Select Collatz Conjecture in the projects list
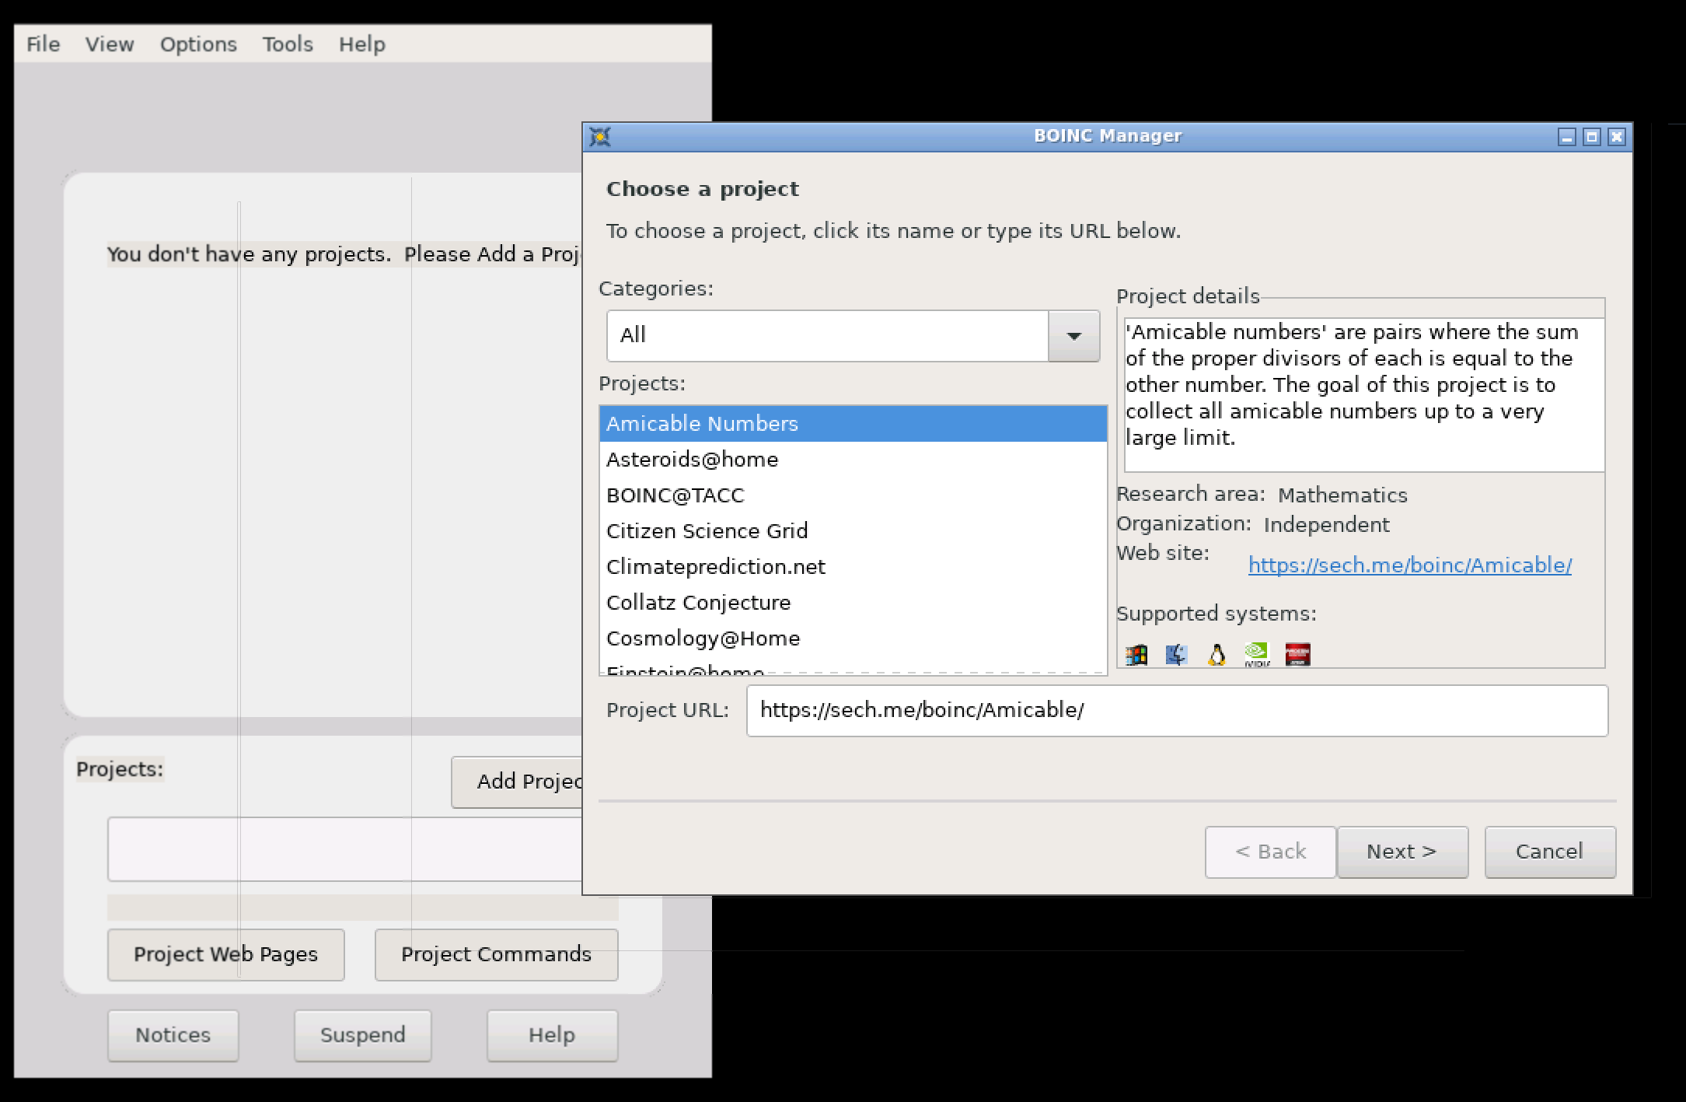 (853, 603)
